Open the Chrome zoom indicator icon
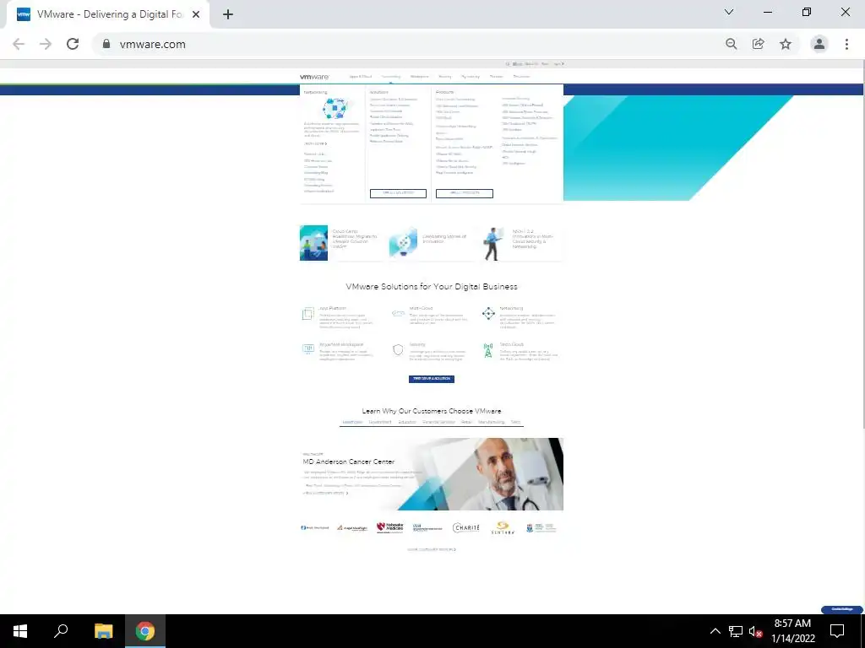This screenshot has width=865, height=648. [732, 44]
